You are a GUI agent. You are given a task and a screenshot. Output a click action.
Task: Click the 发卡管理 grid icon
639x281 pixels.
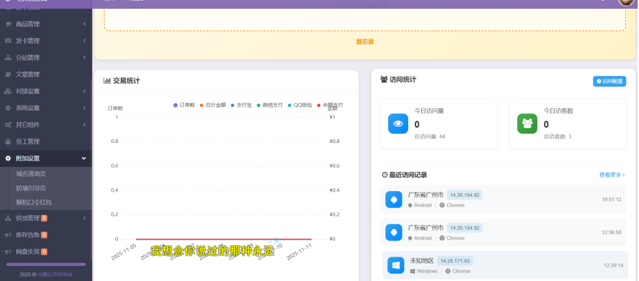tap(7, 41)
